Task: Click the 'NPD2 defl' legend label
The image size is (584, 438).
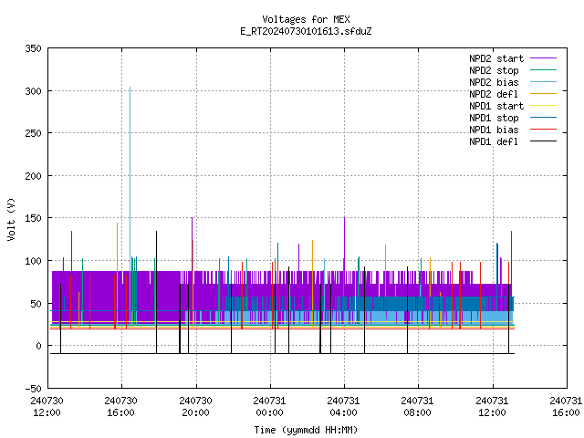Action: [494, 94]
